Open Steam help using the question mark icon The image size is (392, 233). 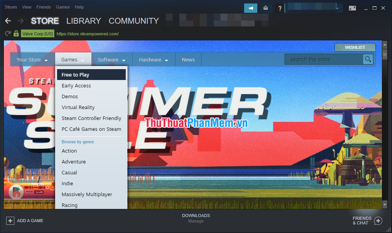coord(280,8)
